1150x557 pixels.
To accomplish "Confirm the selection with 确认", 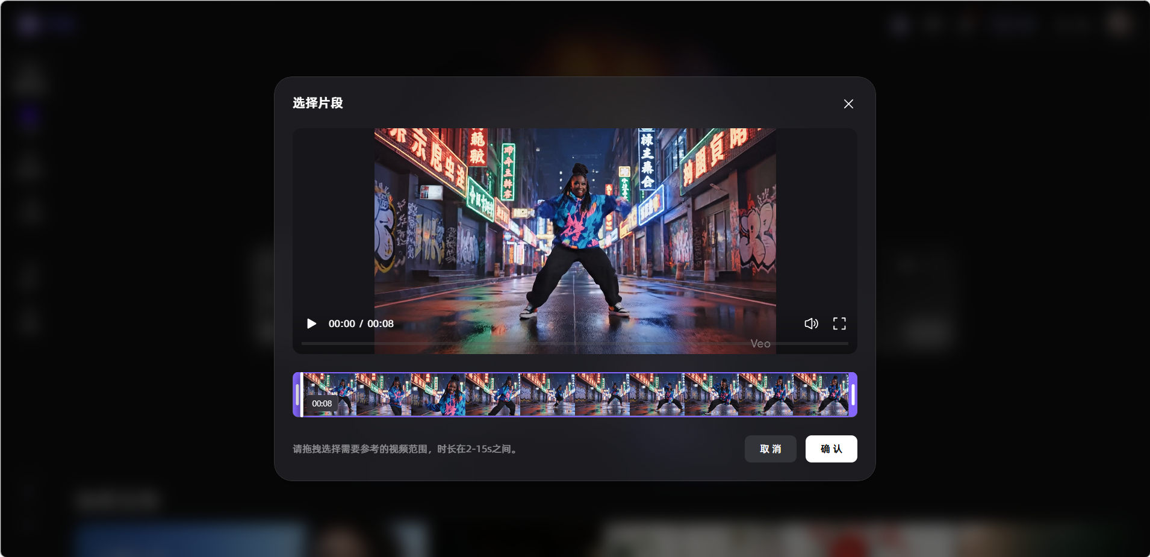I will click(831, 449).
